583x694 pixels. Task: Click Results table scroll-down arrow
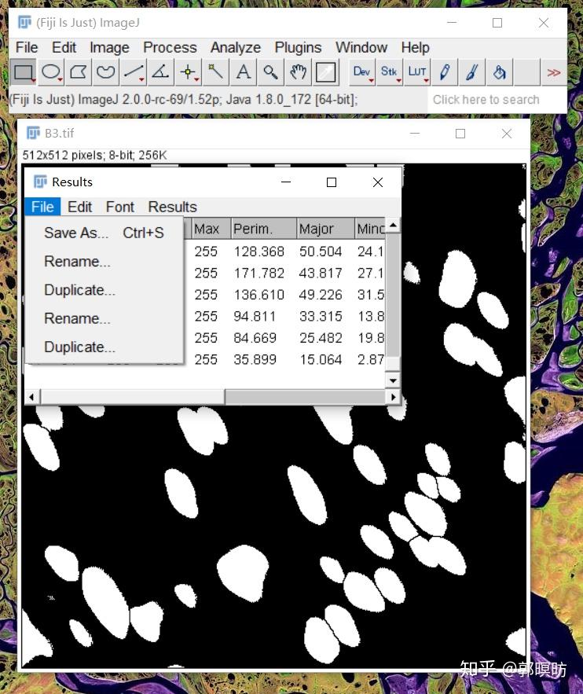(394, 380)
